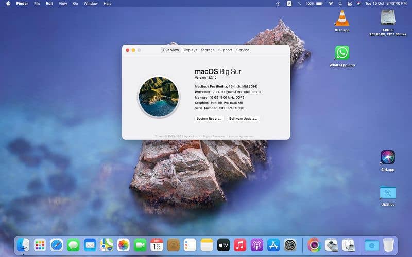The width and height of the screenshot is (412, 257).
Task: Click the Software Update button
Action: tap(243, 118)
